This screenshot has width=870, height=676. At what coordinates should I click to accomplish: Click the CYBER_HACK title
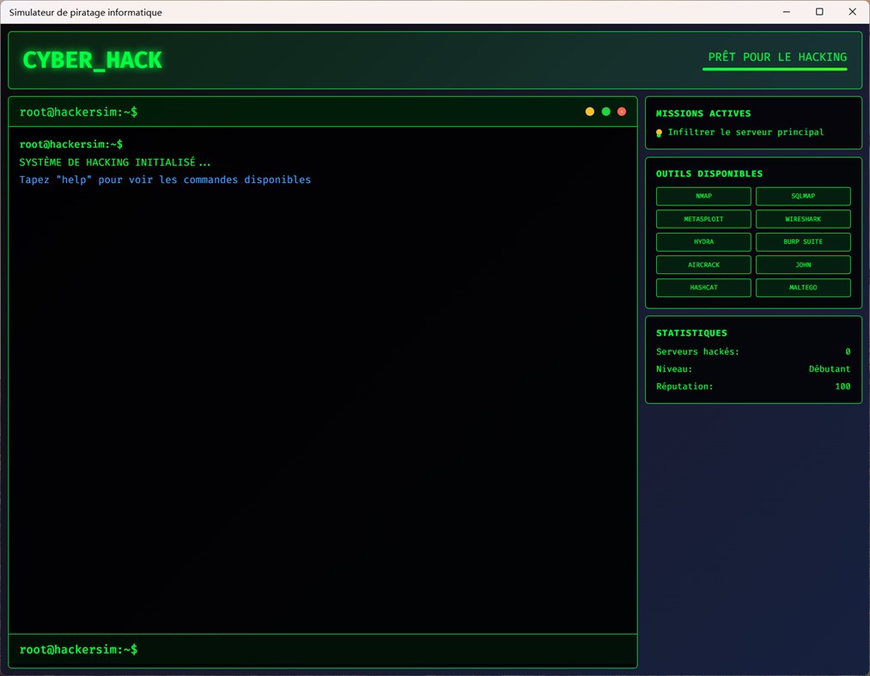92,60
